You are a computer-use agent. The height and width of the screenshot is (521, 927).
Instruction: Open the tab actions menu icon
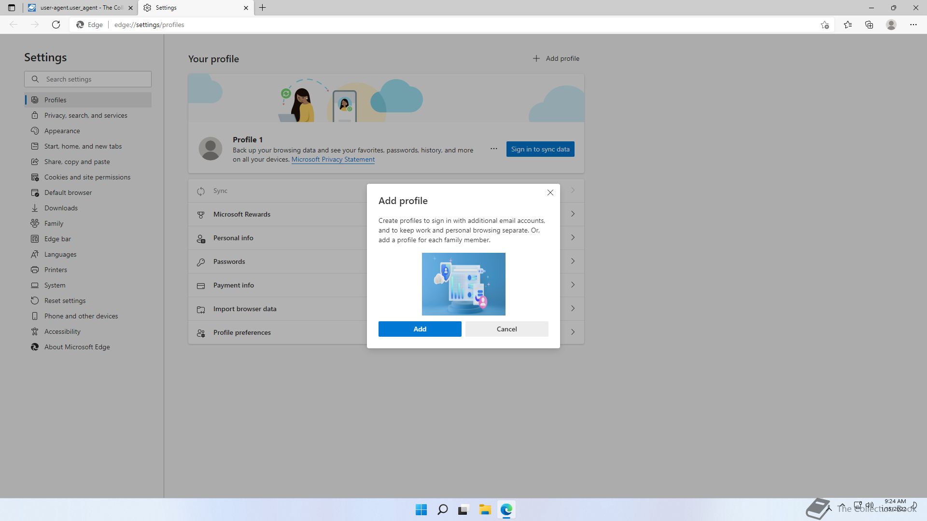click(x=12, y=8)
